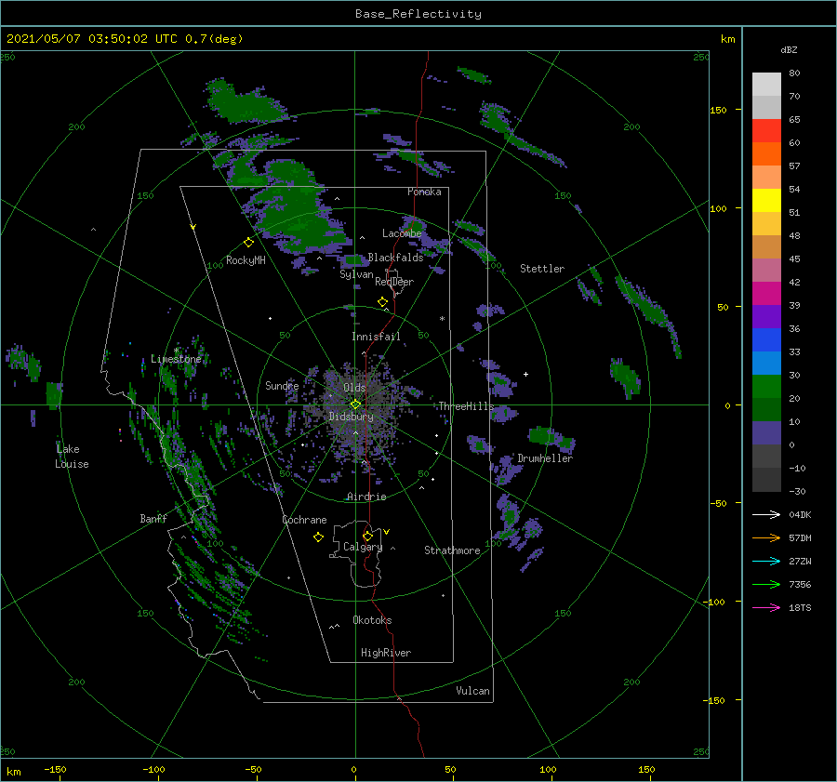This screenshot has height=782, width=837.
Task: Click the green echo cell beside Drumheller
Action: [x=543, y=435]
